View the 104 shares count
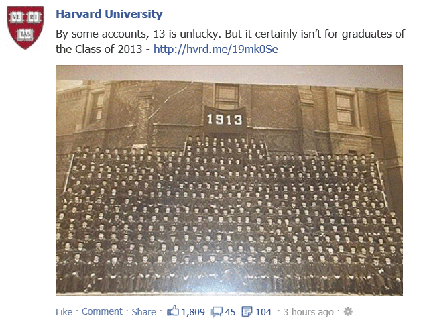Screen dimensions: 421x326 coord(263,312)
